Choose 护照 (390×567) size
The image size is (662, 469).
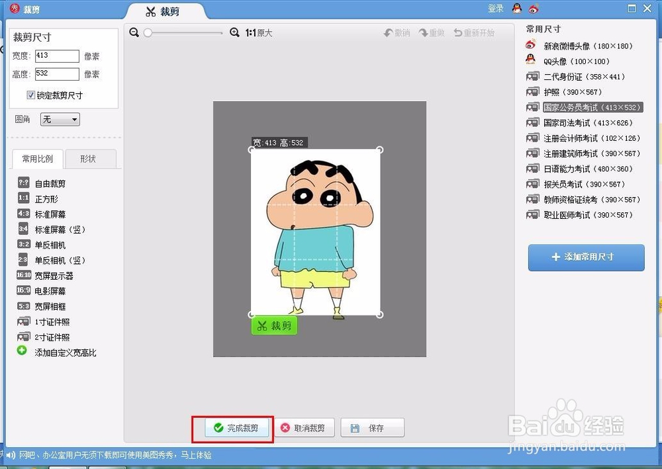tap(563, 92)
